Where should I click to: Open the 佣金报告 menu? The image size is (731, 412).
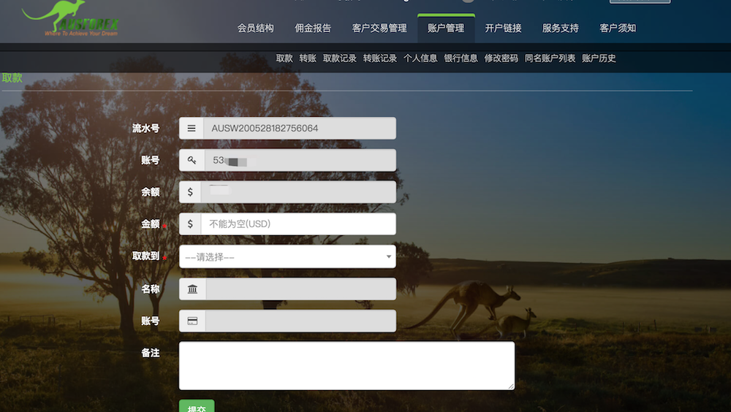(313, 28)
